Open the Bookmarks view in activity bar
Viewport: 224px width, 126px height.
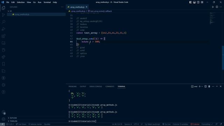pyautogui.click(x=3, y=64)
